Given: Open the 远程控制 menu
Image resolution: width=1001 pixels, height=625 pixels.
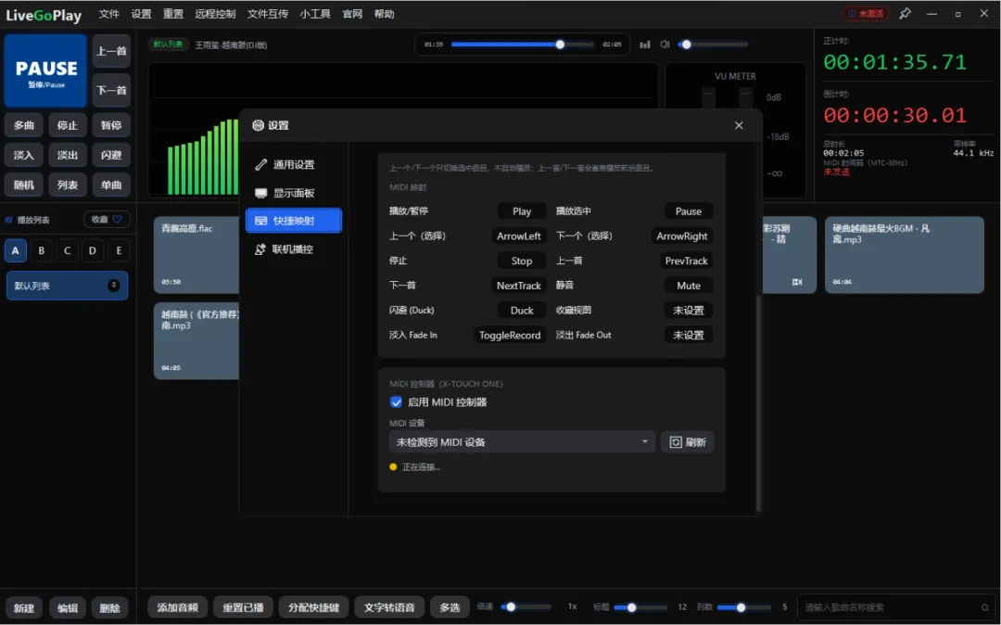Looking at the screenshot, I should pos(215,14).
